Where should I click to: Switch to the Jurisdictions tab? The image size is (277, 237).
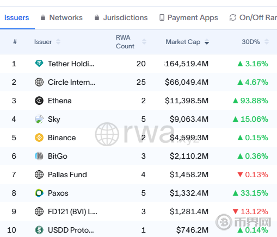pos(125,18)
